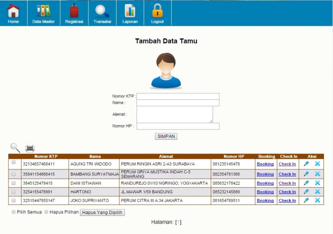333x234 pixels.
Task: Click address JL.MAWAR 1/59 BANDUNG
Action: pos(147,192)
